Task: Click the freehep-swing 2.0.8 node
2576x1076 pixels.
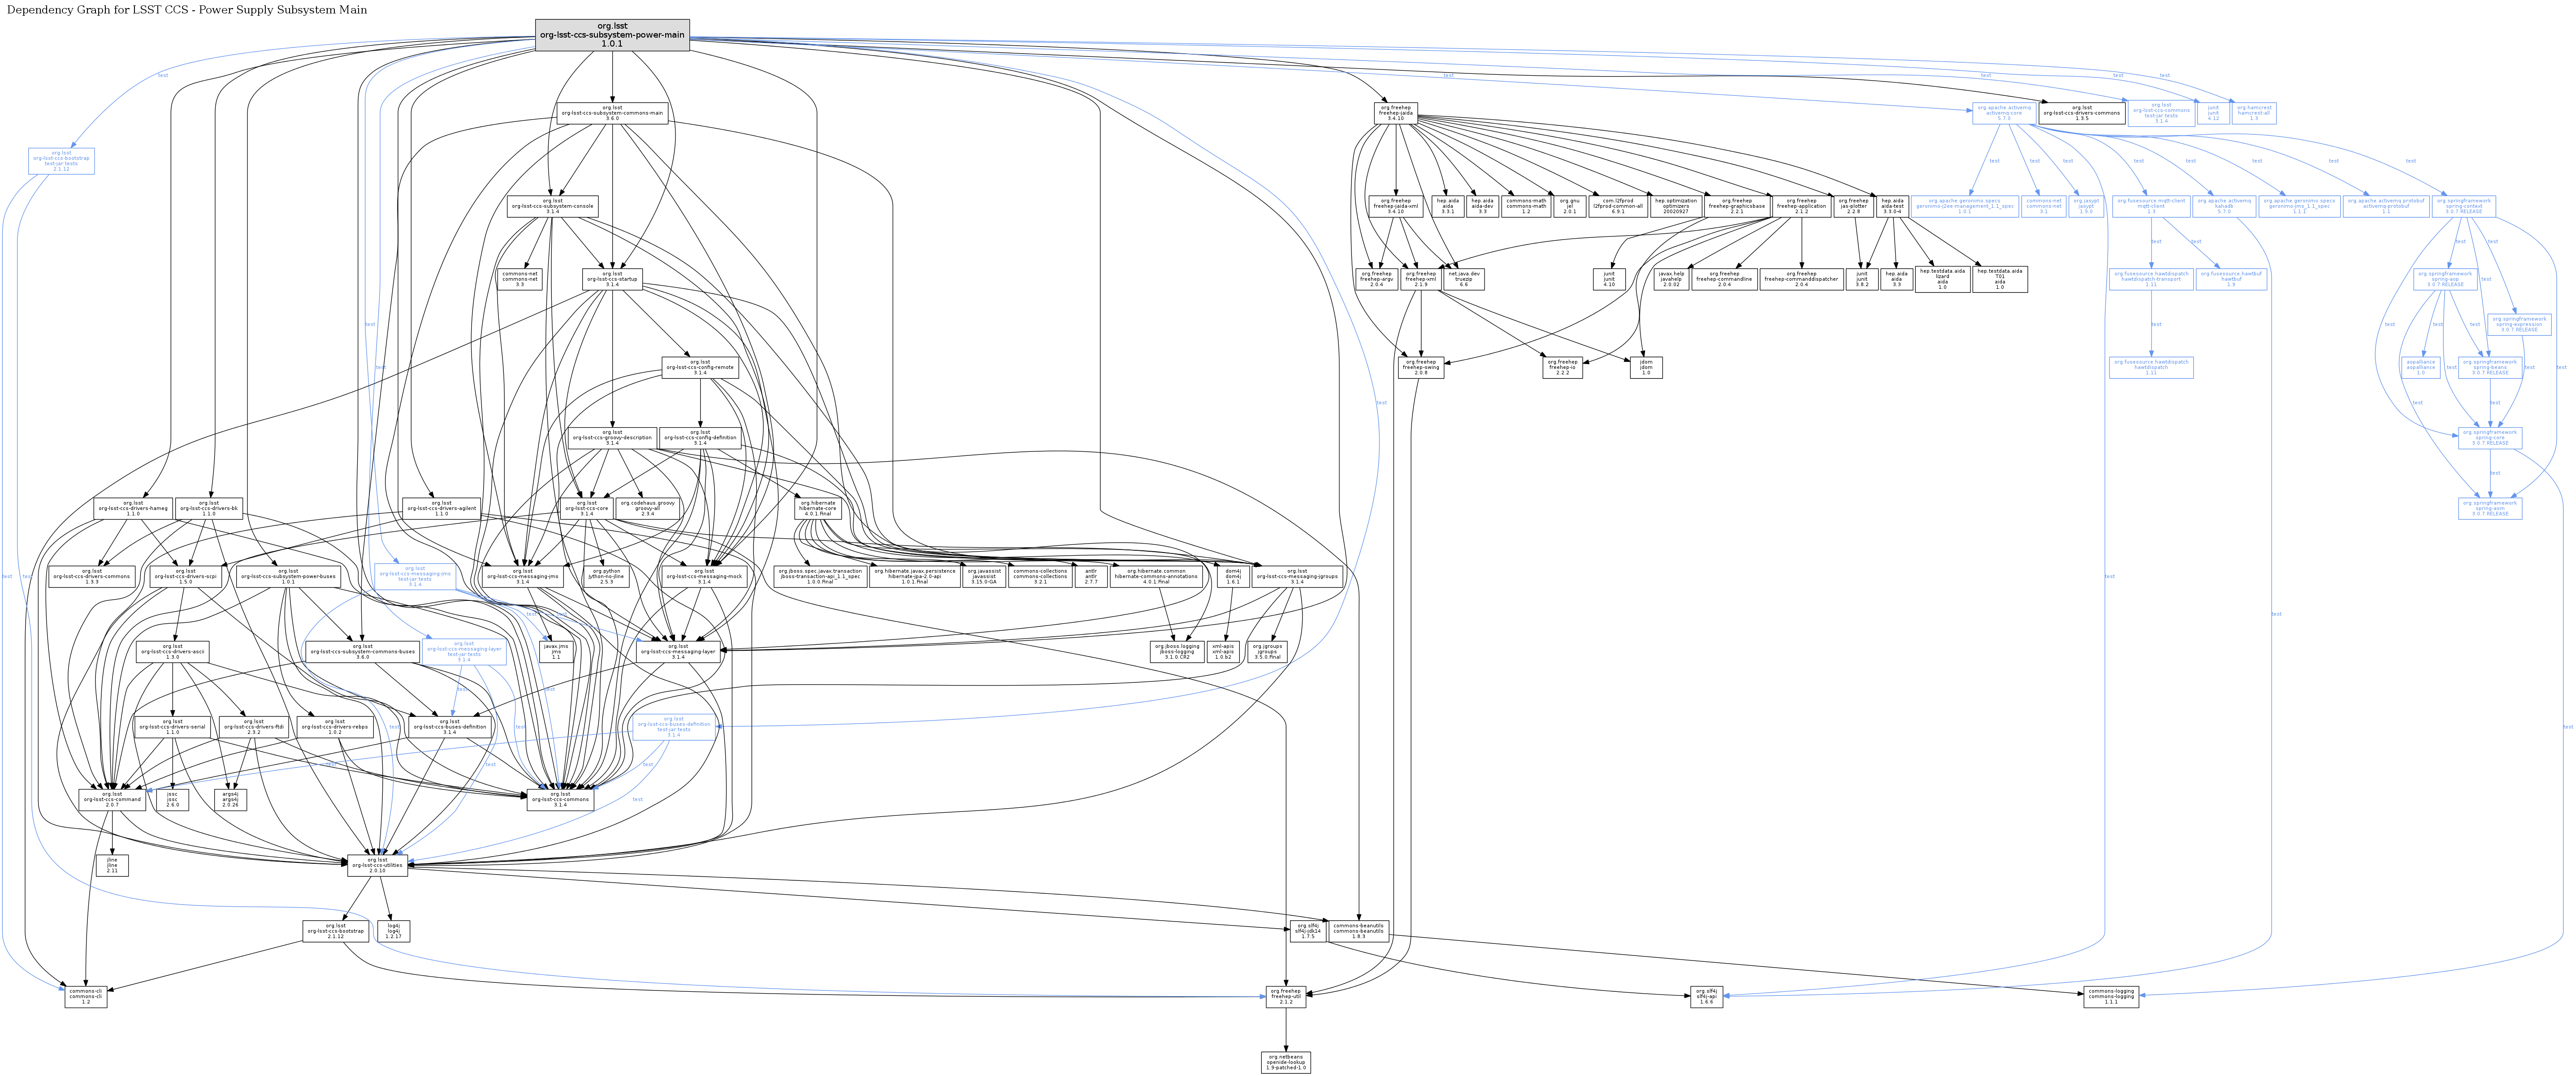Action: click(x=1421, y=368)
